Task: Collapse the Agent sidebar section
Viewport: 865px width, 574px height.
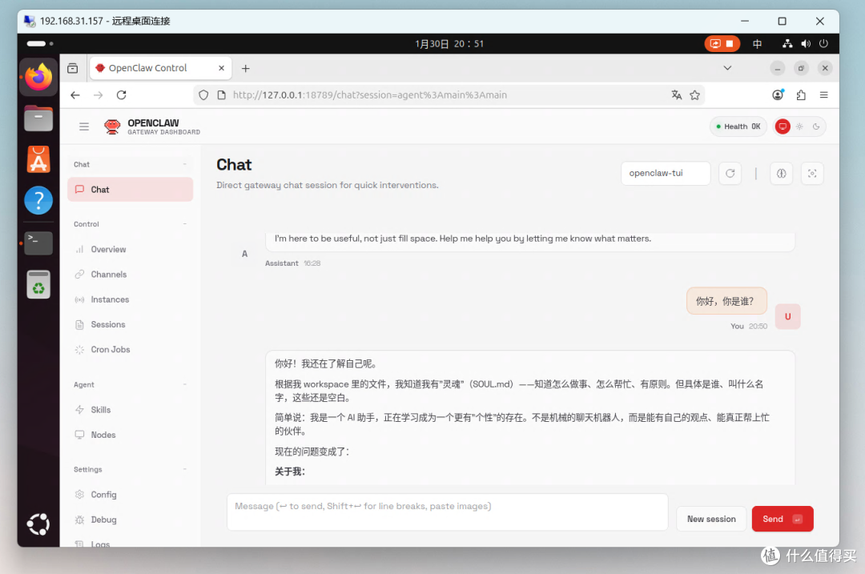Action: (x=185, y=384)
